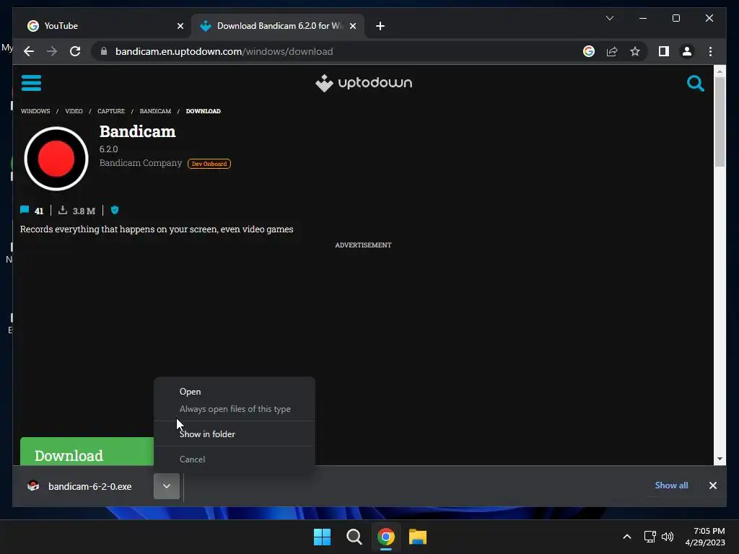Open the Chrome profile avatar menu

pos(687,51)
